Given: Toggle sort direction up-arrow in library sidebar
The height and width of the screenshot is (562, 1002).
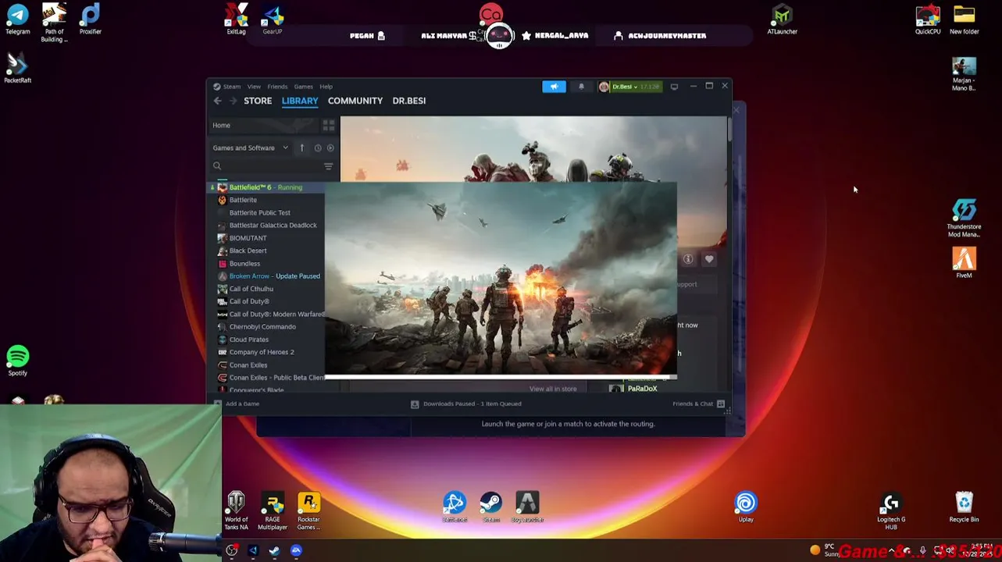Looking at the screenshot, I should click(301, 148).
